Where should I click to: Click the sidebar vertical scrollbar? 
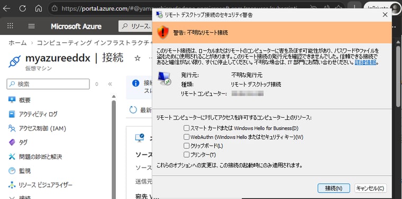click(114, 149)
